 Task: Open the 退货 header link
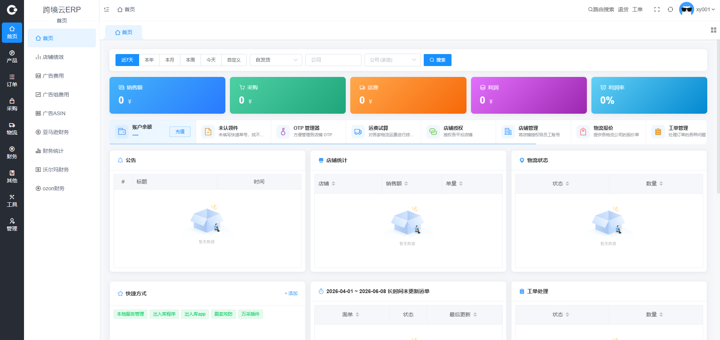pos(623,9)
